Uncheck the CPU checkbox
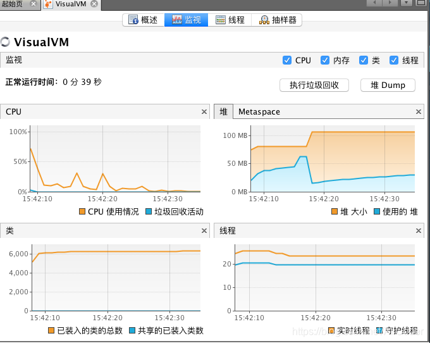 tap(287, 60)
